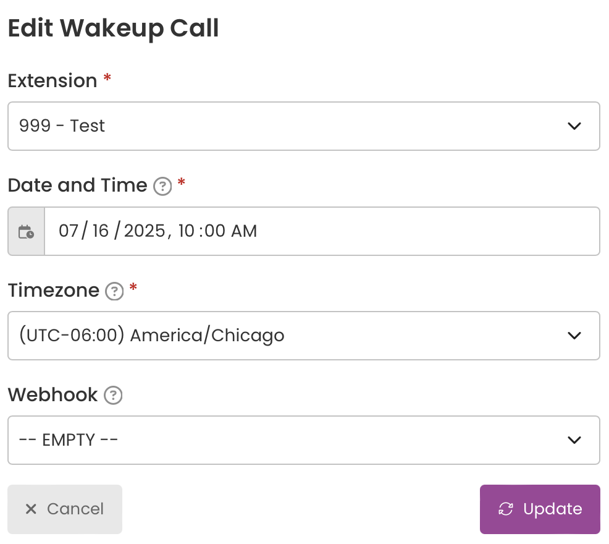Image resolution: width=609 pixels, height=544 pixels.
Task: Select the year 2025 in date field
Action: [x=145, y=231]
